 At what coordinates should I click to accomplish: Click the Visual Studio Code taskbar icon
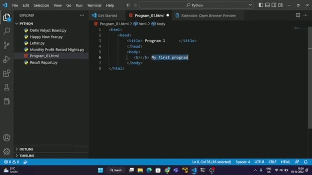pyautogui.click(x=194, y=170)
